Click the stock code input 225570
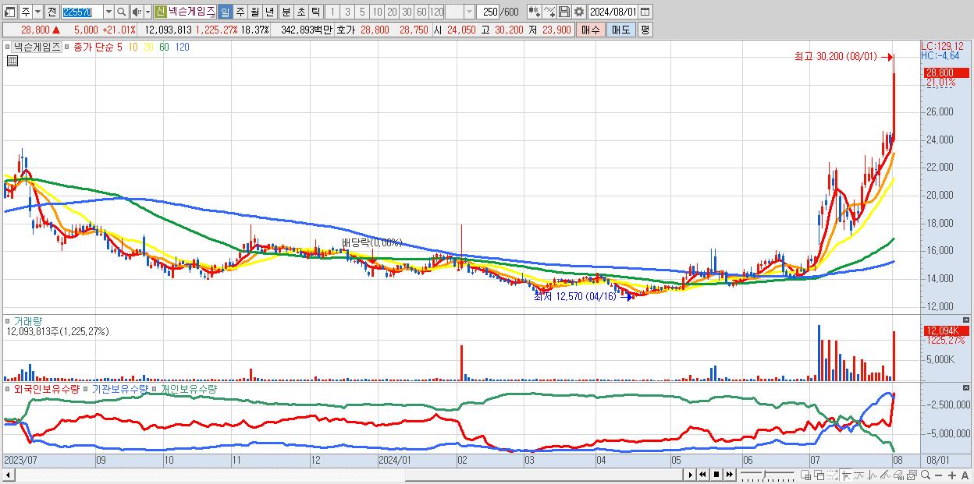974x484 pixels. (82, 12)
